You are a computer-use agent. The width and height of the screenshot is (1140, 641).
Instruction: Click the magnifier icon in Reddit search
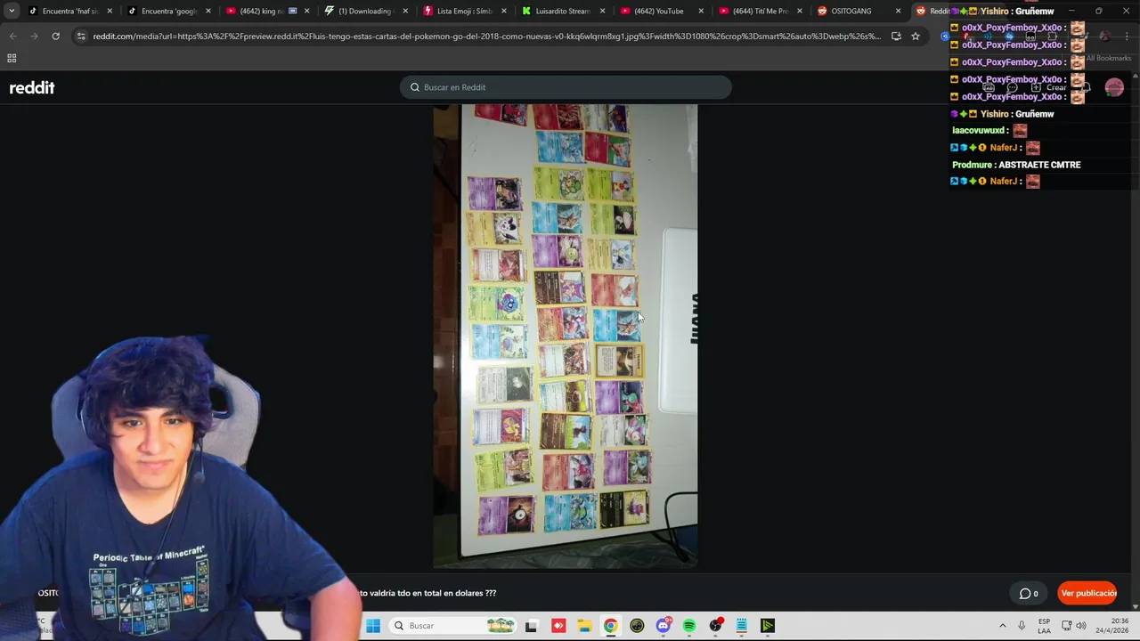tap(415, 87)
